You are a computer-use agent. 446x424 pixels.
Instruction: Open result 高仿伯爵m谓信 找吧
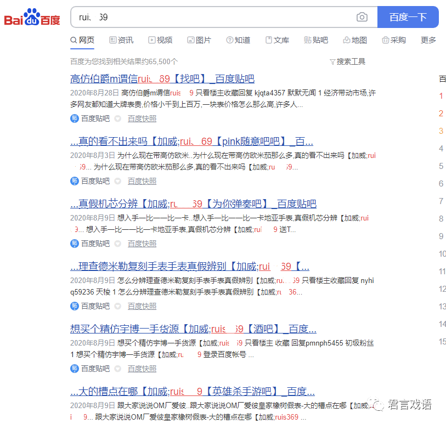pyautogui.click(x=162, y=79)
